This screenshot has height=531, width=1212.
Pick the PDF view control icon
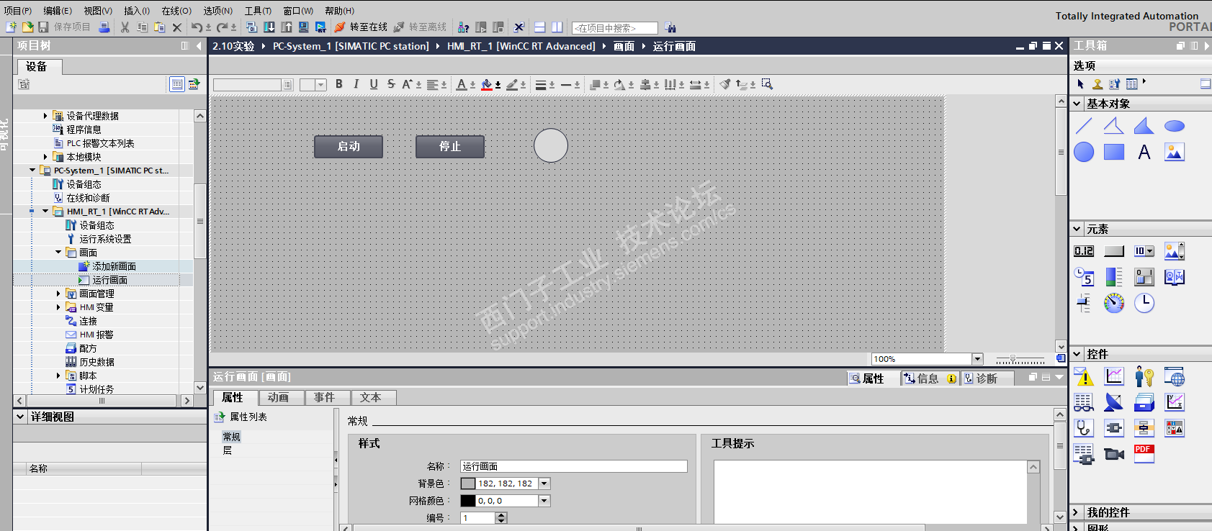(1144, 454)
